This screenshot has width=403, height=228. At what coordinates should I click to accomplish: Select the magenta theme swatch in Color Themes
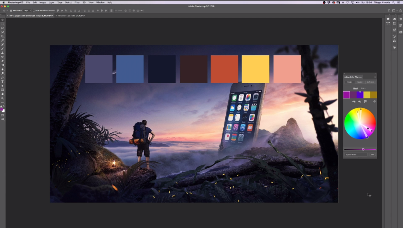click(x=347, y=95)
